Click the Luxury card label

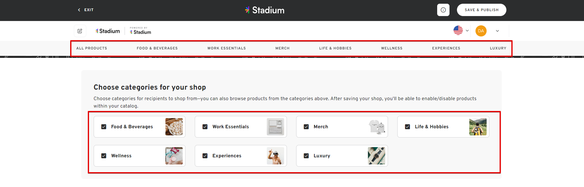coord(322,156)
